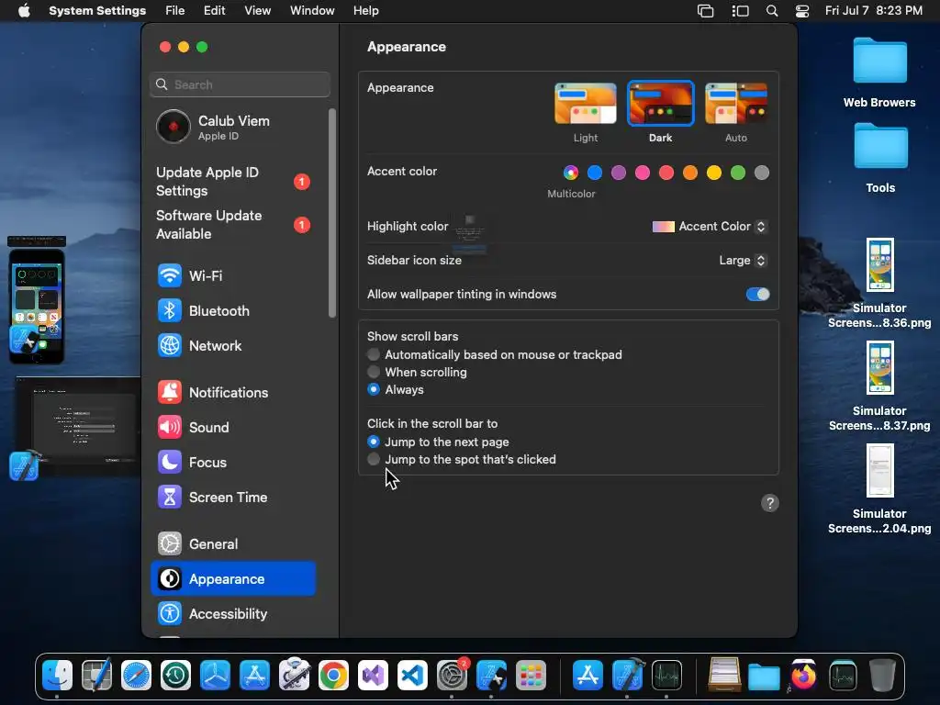940x705 pixels.
Task: Open the Tools desktop folder
Action: click(880, 158)
